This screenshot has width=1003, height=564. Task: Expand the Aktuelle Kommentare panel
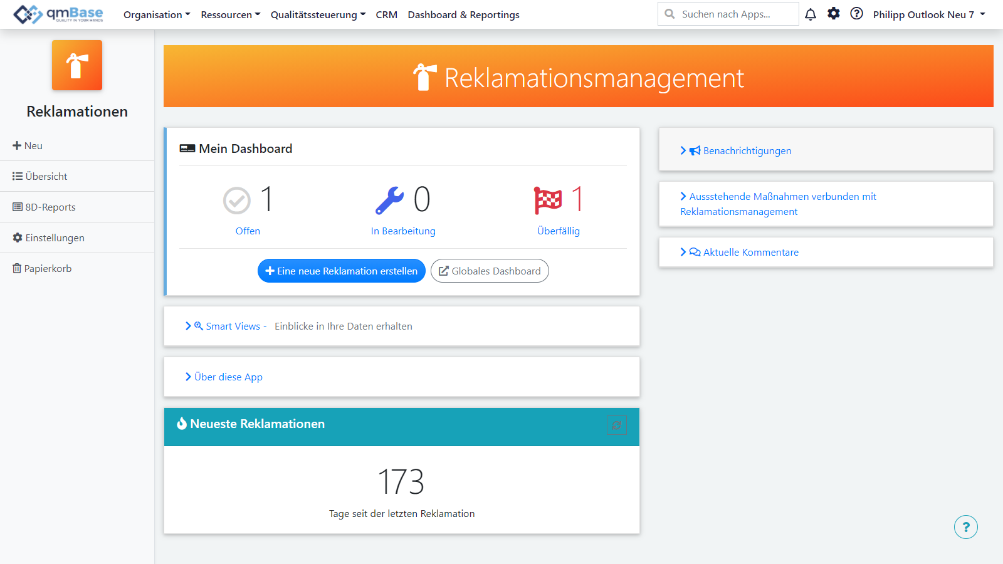pos(740,252)
